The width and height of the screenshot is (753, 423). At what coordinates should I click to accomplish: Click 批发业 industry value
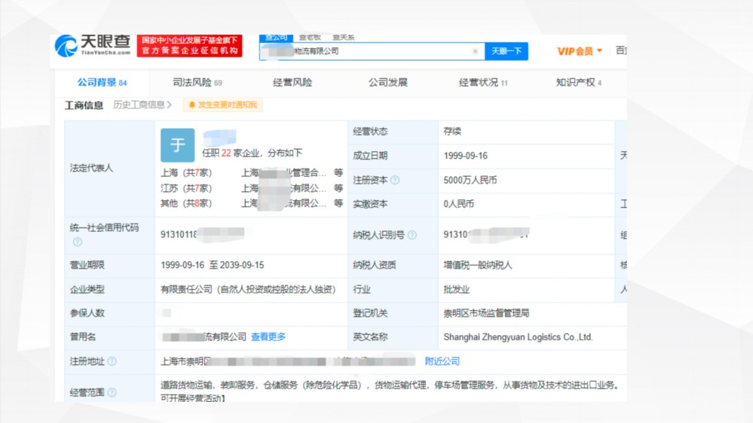[x=457, y=290]
